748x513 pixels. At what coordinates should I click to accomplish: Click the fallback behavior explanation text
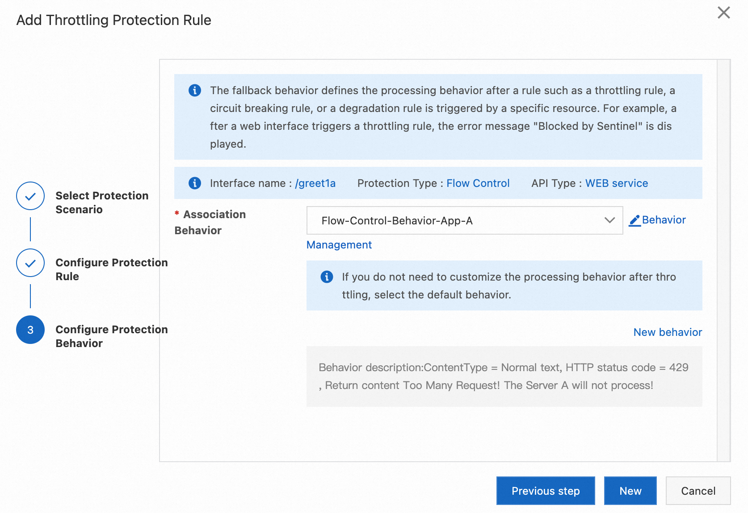[443, 117]
